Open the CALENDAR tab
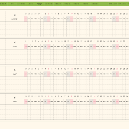The width and height of the screenshot is (129, 129). click(3, 4)
